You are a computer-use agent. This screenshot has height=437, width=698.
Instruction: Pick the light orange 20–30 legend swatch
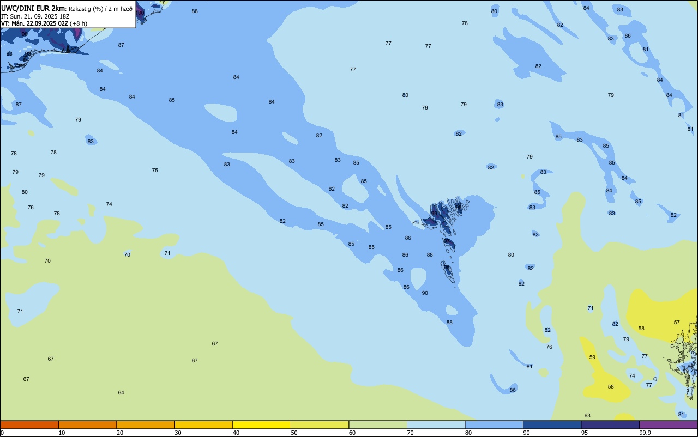(146, 424)
